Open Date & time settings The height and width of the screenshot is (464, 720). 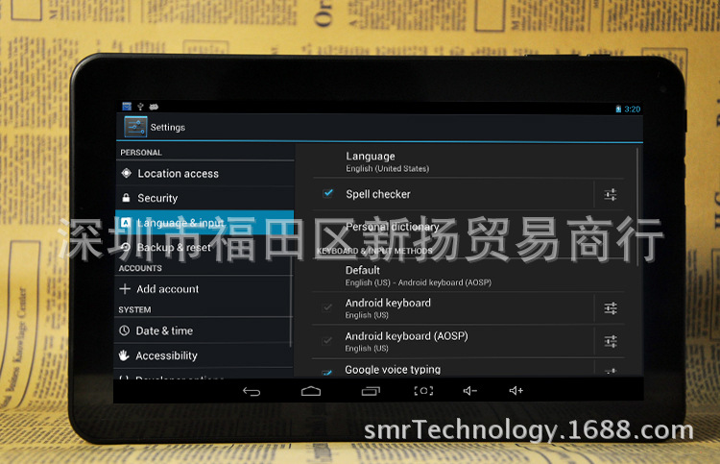203,330
